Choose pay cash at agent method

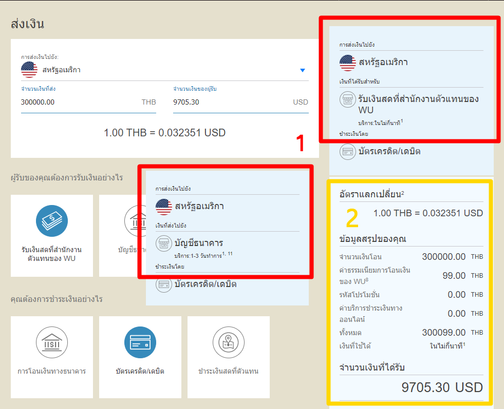click(229, 357)
